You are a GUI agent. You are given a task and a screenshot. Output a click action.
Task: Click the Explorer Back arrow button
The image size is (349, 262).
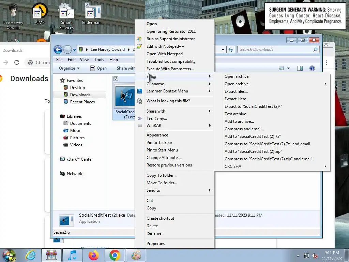(x=58, y=49)
